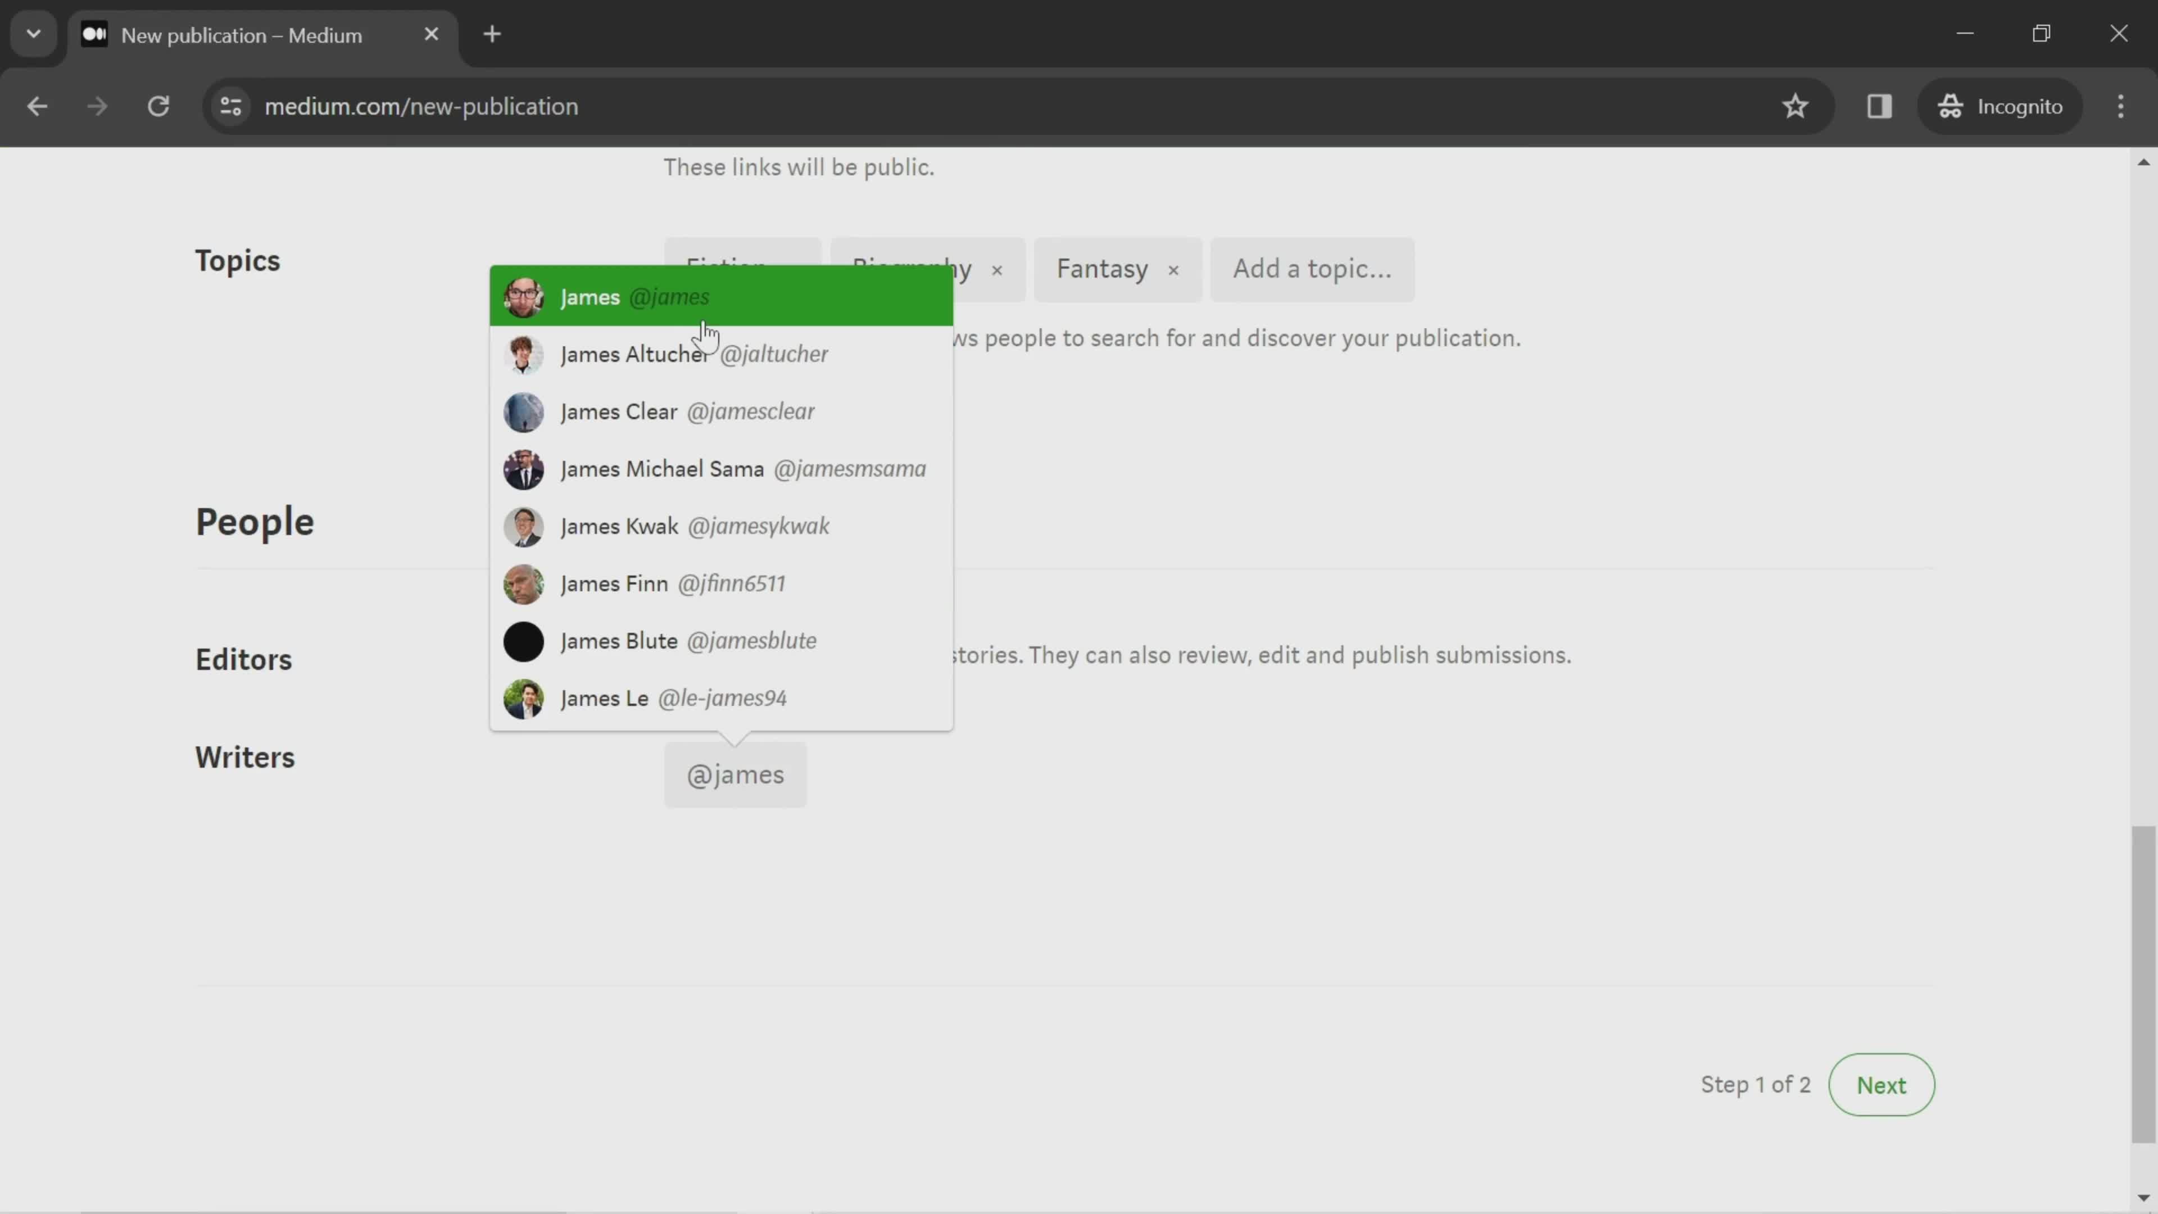
Task: Select James @james from dropdown
Action: [720, 296]
